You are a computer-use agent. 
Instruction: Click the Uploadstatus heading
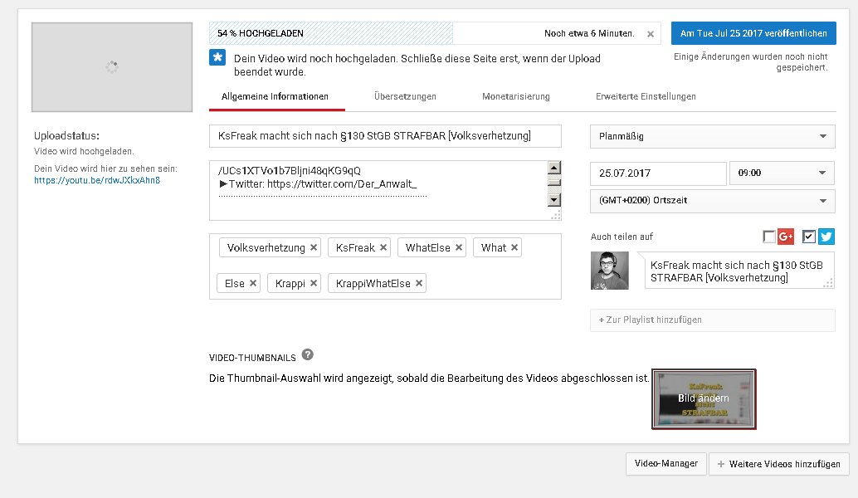[66, 136]
